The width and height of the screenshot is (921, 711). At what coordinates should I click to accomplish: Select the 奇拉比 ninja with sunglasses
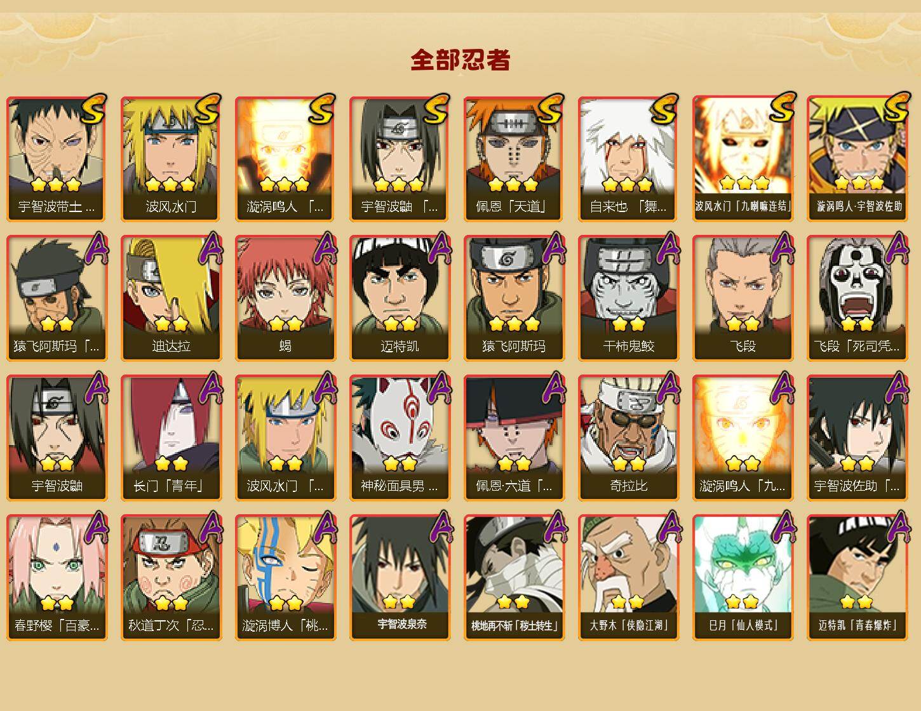point(628,438)
